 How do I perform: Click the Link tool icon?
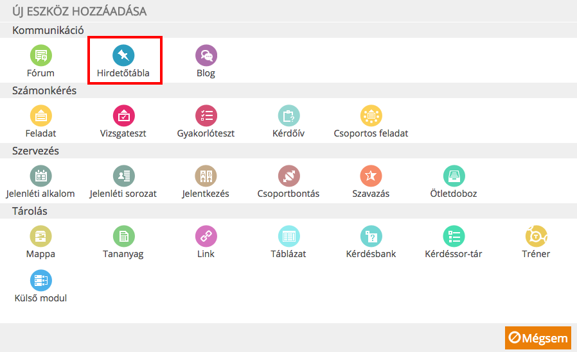(206, 237)
